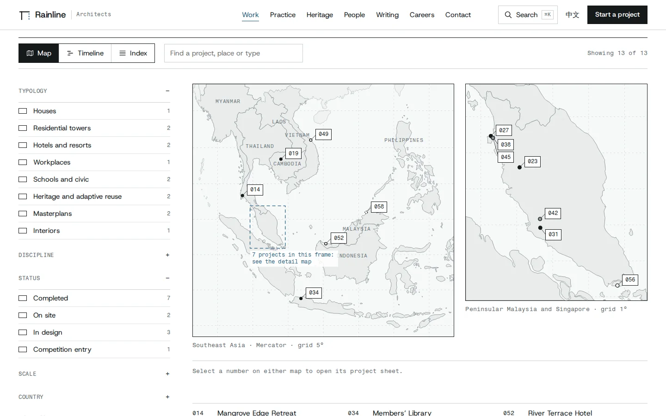
Task: Toggle the Competition entry filter
Action: (23, 349)
